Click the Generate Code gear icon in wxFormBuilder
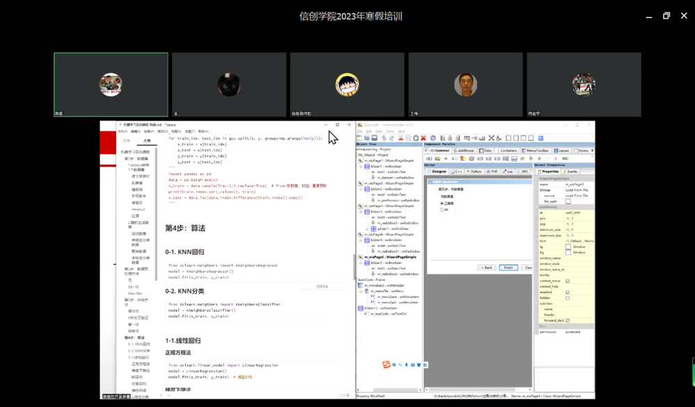Image resolution: width=695 pixels, height=407 pixels. (x=433, y=138)
